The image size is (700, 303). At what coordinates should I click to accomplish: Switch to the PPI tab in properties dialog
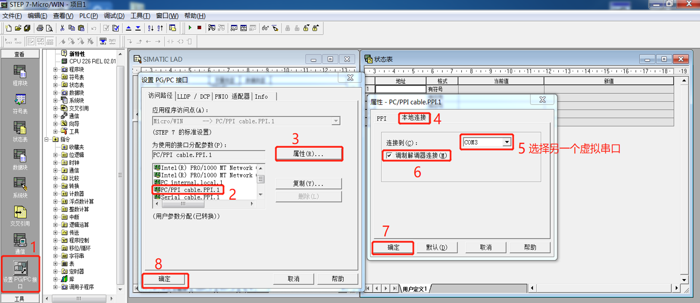pos(382,119)
